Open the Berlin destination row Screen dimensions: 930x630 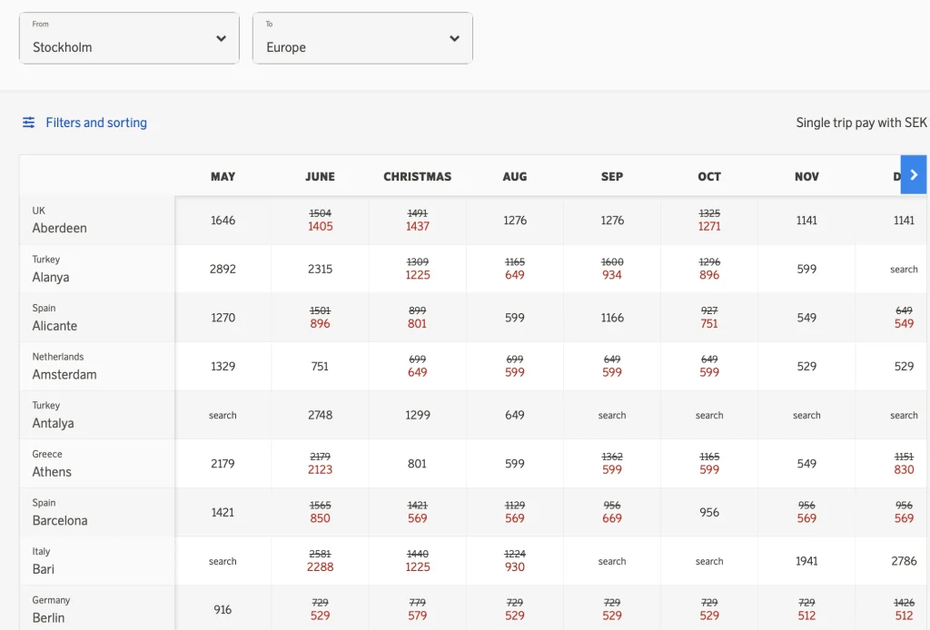click(97, 608)
